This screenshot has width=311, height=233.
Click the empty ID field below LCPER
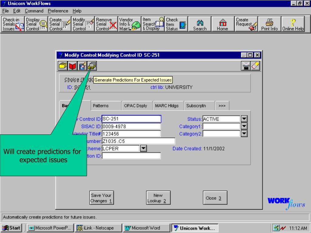click(131, 156)
